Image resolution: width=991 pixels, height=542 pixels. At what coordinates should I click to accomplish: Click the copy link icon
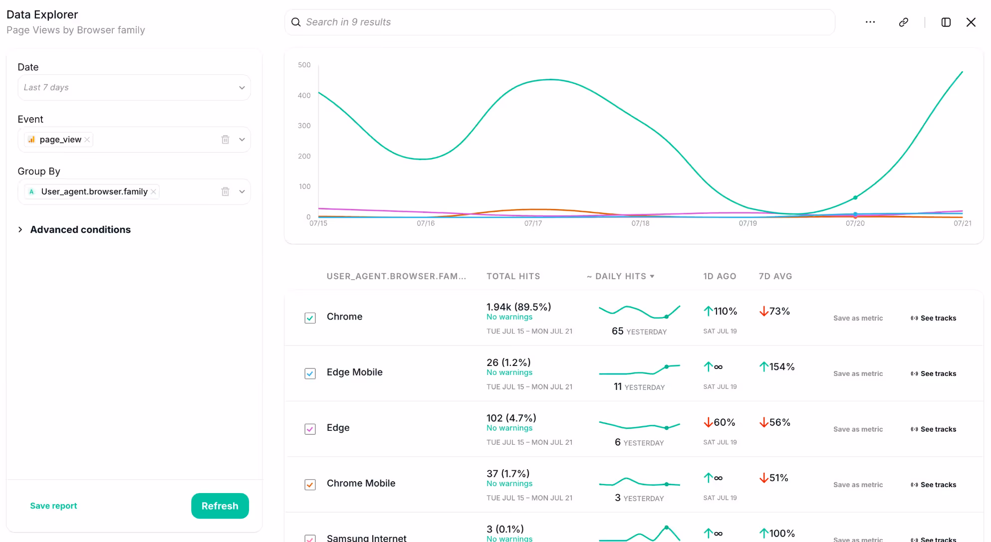click(903, 22)
